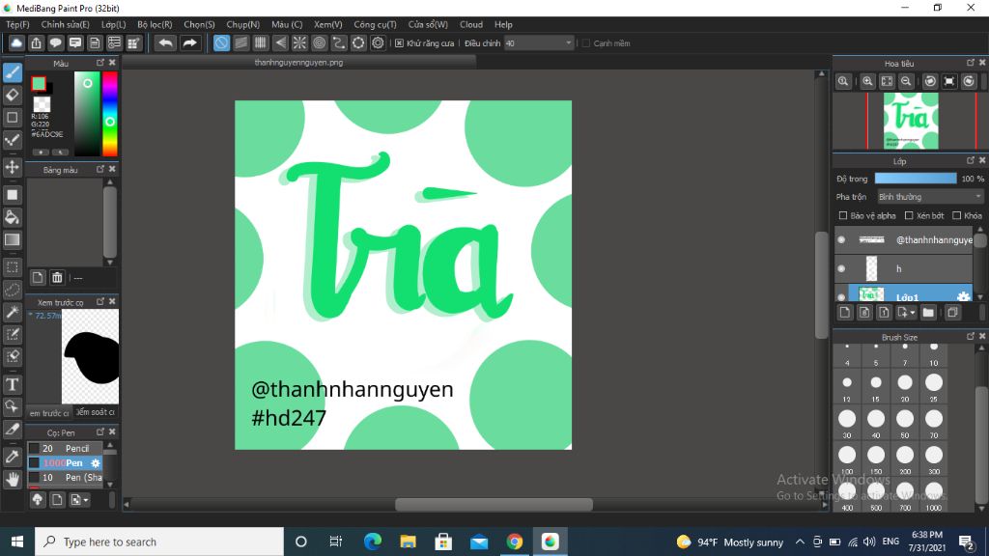This screenshot has height=556, width=989.
Task: Toggle the Xén bớt checkbox
Action: click(909, 215)
